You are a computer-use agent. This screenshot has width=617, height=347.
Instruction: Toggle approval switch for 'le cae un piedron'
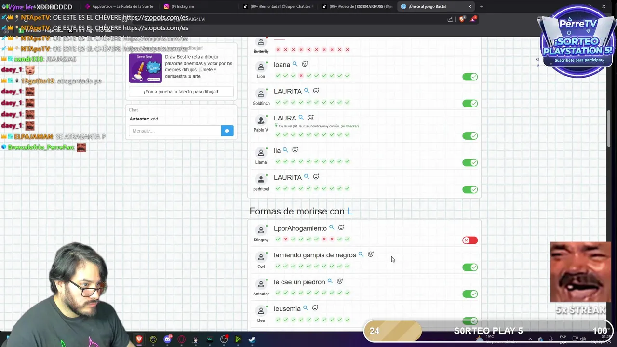point(470,294)
